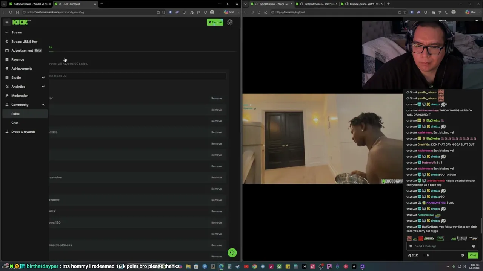Click username HalfEvilSam in chat
483x271 pixels.
[430, 227]
